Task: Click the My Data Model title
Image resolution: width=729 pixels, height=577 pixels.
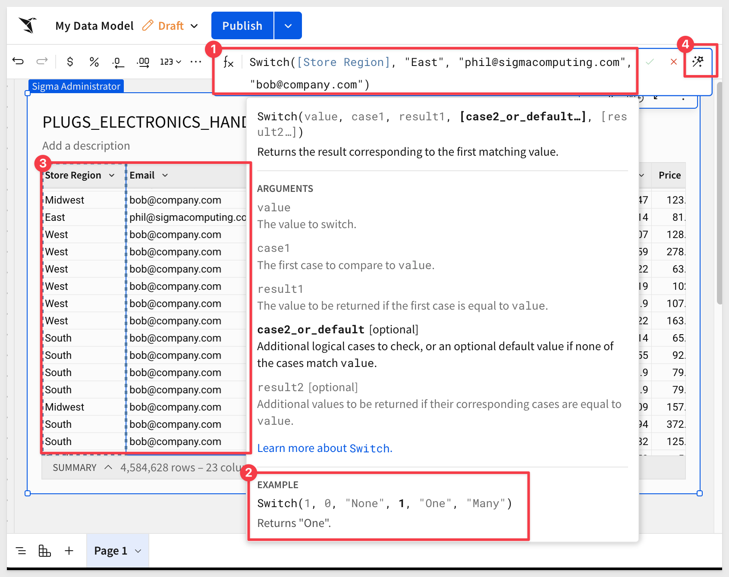Action: pyautogui.click(x=94, y=26)
